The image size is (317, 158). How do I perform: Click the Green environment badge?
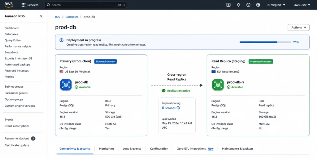point(261,61)
